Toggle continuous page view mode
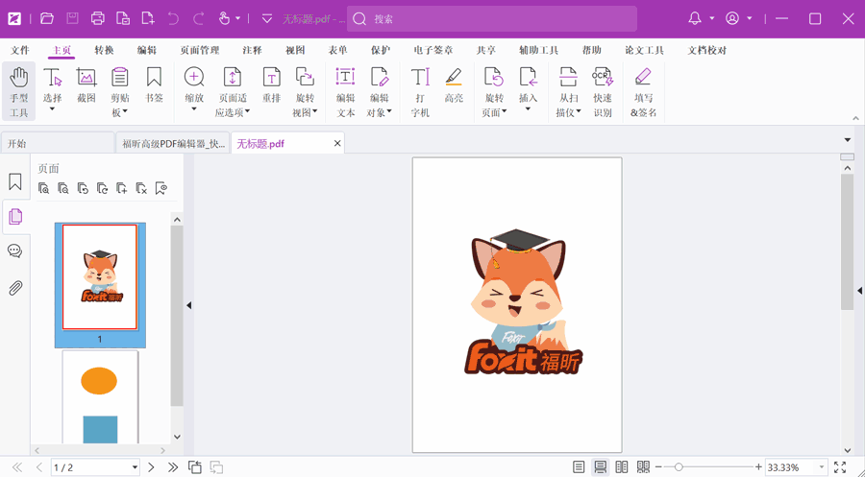 coord(600,467)
